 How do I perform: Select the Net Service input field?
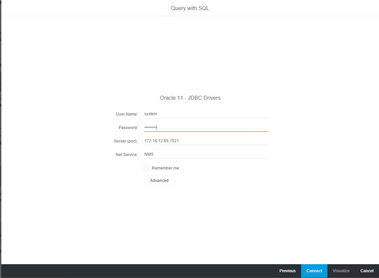[206, 155]
